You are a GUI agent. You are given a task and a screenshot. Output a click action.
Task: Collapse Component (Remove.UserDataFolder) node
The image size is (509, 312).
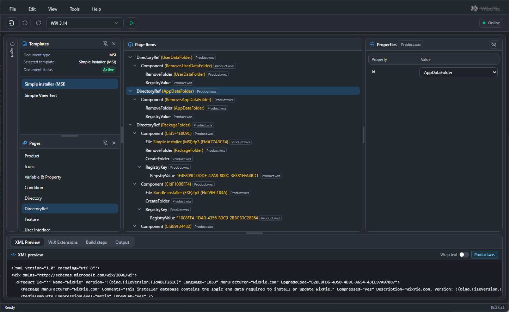pos(135,65)
